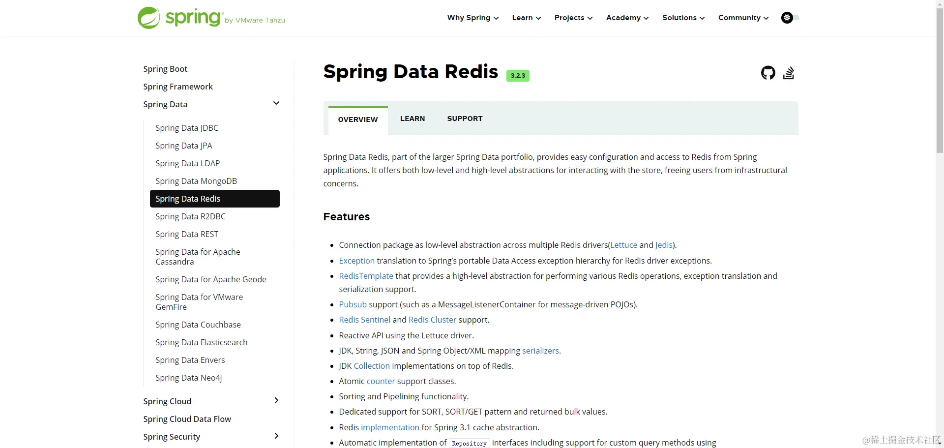The height and width of the screenshot is (448, 944).
Task: Open the serializers link
Action: click(x=540, y=351)
